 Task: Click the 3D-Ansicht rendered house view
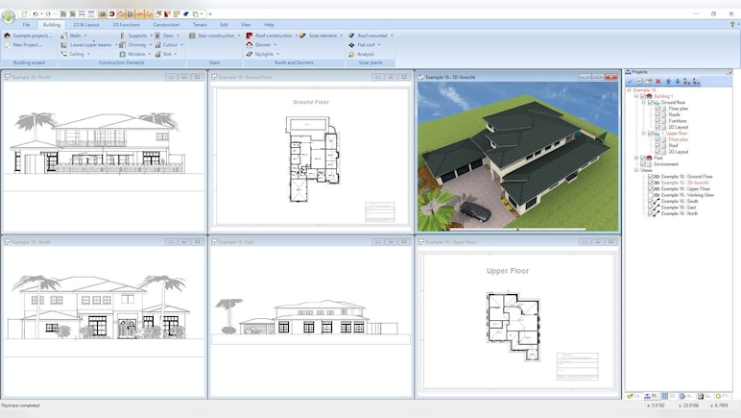pyautogui.click(x=518, y=156)
